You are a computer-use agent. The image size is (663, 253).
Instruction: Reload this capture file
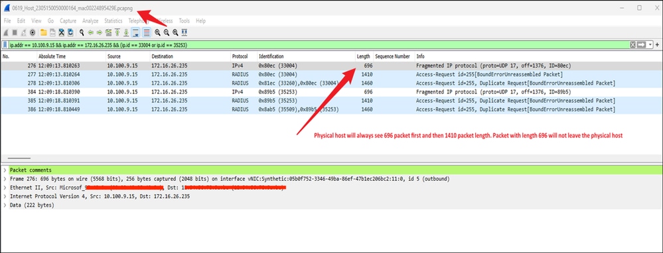click(70, 32)
